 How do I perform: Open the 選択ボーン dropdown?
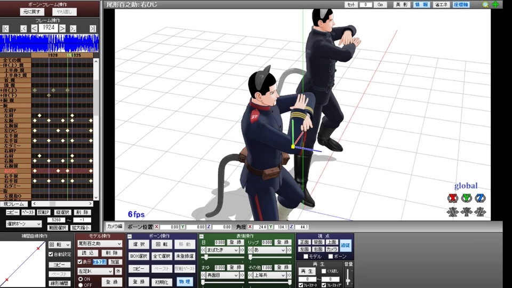[x=24, y=224]
